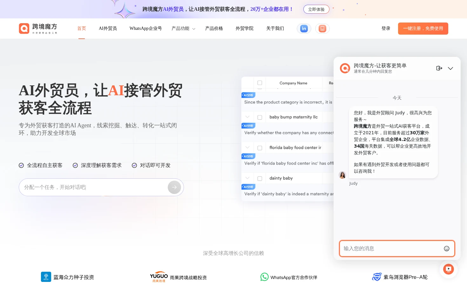
Task: Open AI外贸员 nav item
Action: pos(108,29)
